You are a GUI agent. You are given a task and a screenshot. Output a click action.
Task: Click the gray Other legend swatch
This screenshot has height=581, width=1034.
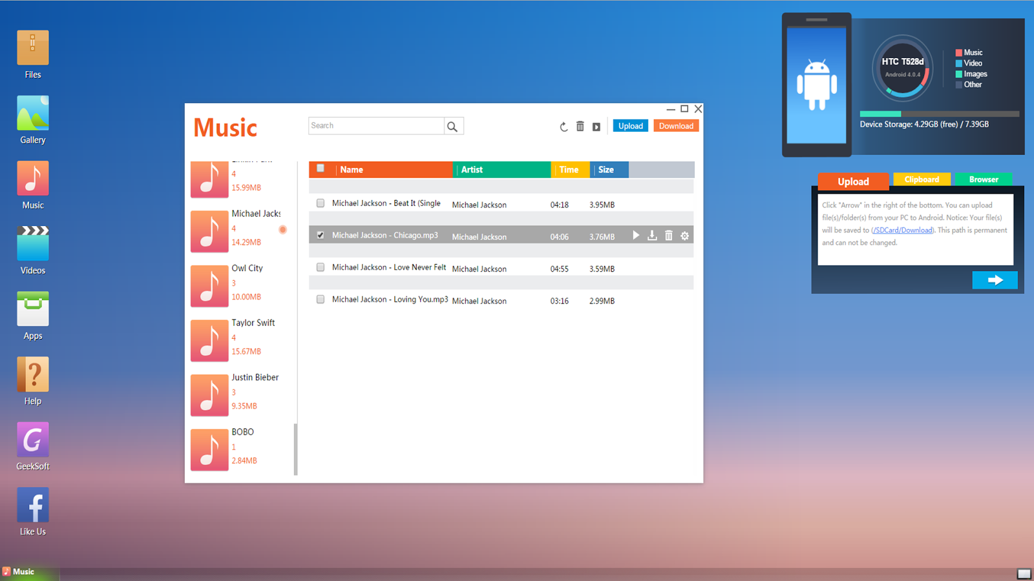point(959,85)
